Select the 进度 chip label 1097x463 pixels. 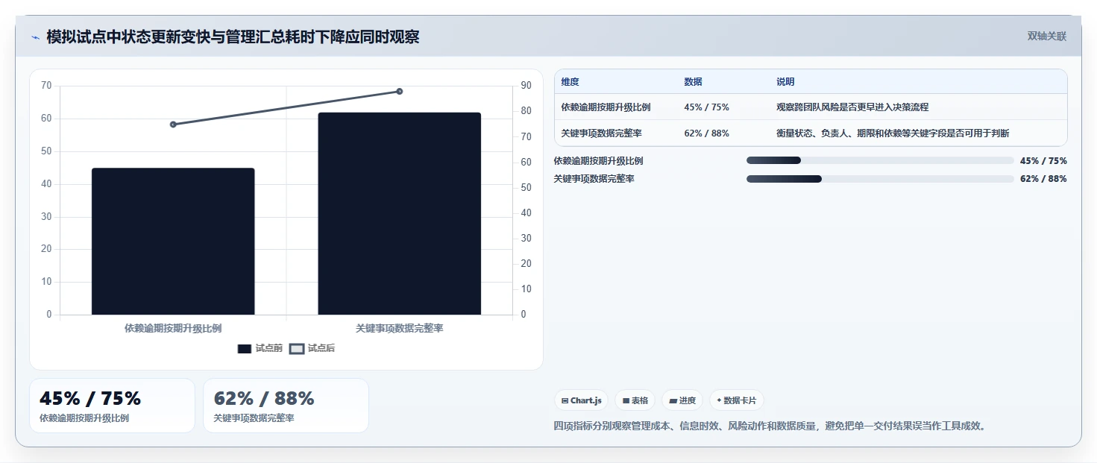tap(688, 400)
